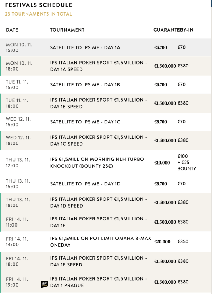Open Satellite to IPS ME - Day 1A
This screenshot has width=212, height=294.
(x=85, y=47)
